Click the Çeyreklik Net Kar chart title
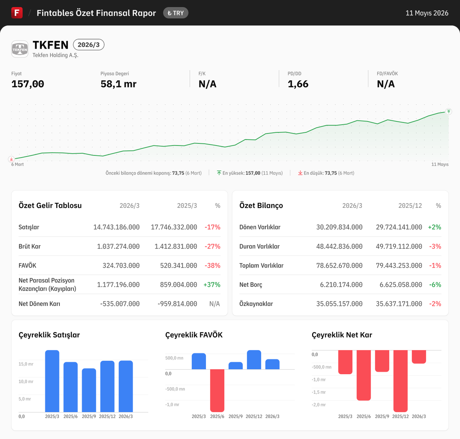460x439 pixels. click(x=342, y=335)
